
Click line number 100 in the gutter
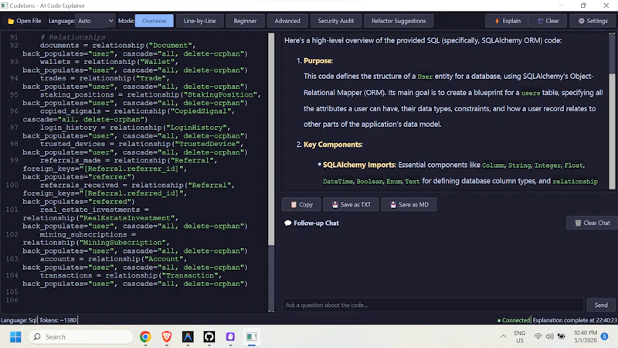click(x=12, y=185)
